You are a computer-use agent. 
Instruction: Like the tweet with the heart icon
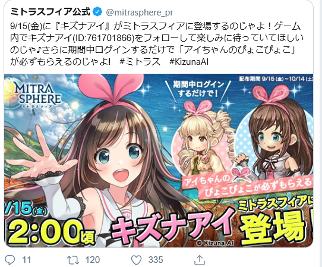[x=137, y=260]
